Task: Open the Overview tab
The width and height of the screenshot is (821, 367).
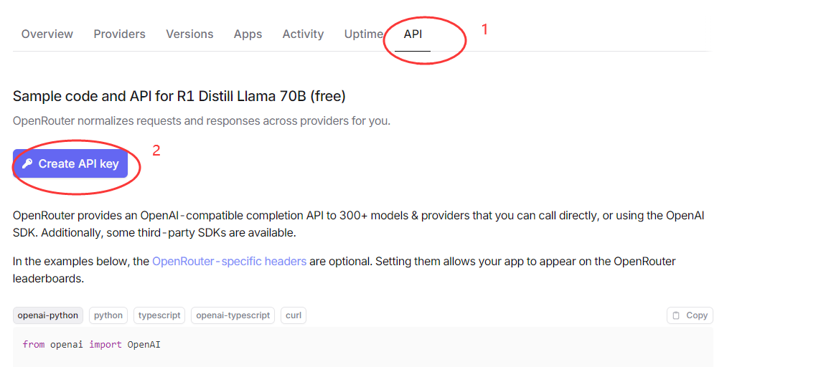Action: pyautogui.click(x=47, y=34)
